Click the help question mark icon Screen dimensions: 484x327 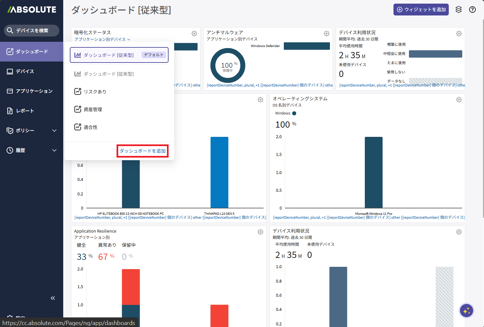coord(472,10)
